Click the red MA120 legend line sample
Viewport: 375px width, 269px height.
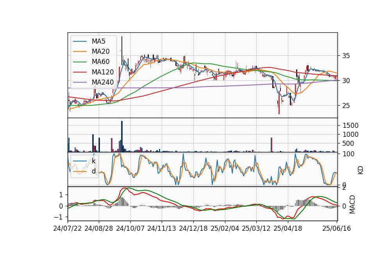coord(80,72)
